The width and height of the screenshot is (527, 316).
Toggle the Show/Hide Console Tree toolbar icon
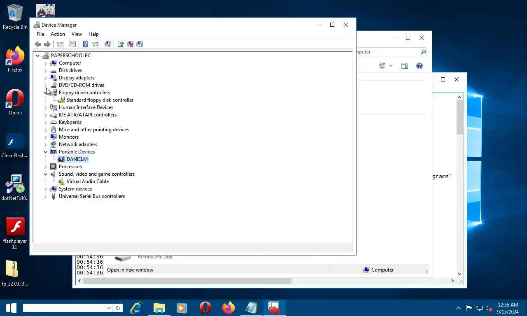point(60,44)
